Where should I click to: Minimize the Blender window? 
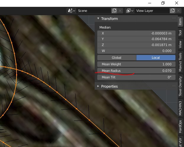pyautogui.click(x=150, y=3)
